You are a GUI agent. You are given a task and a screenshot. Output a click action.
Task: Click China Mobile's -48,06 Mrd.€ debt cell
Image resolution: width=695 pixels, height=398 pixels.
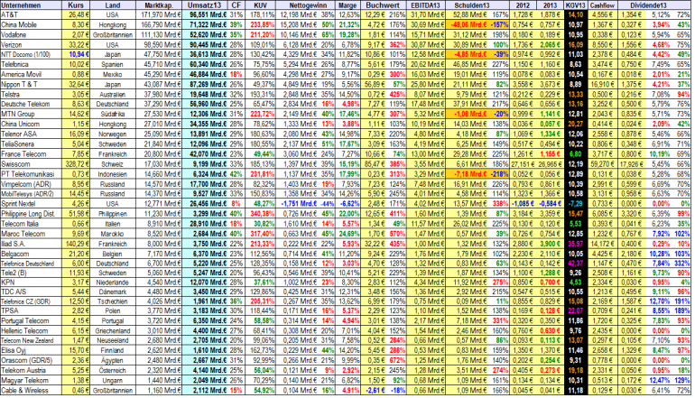point(467,25)
